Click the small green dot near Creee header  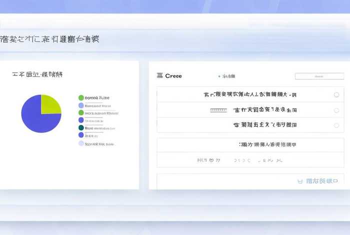pyautogui.click(x=219, y=76)
